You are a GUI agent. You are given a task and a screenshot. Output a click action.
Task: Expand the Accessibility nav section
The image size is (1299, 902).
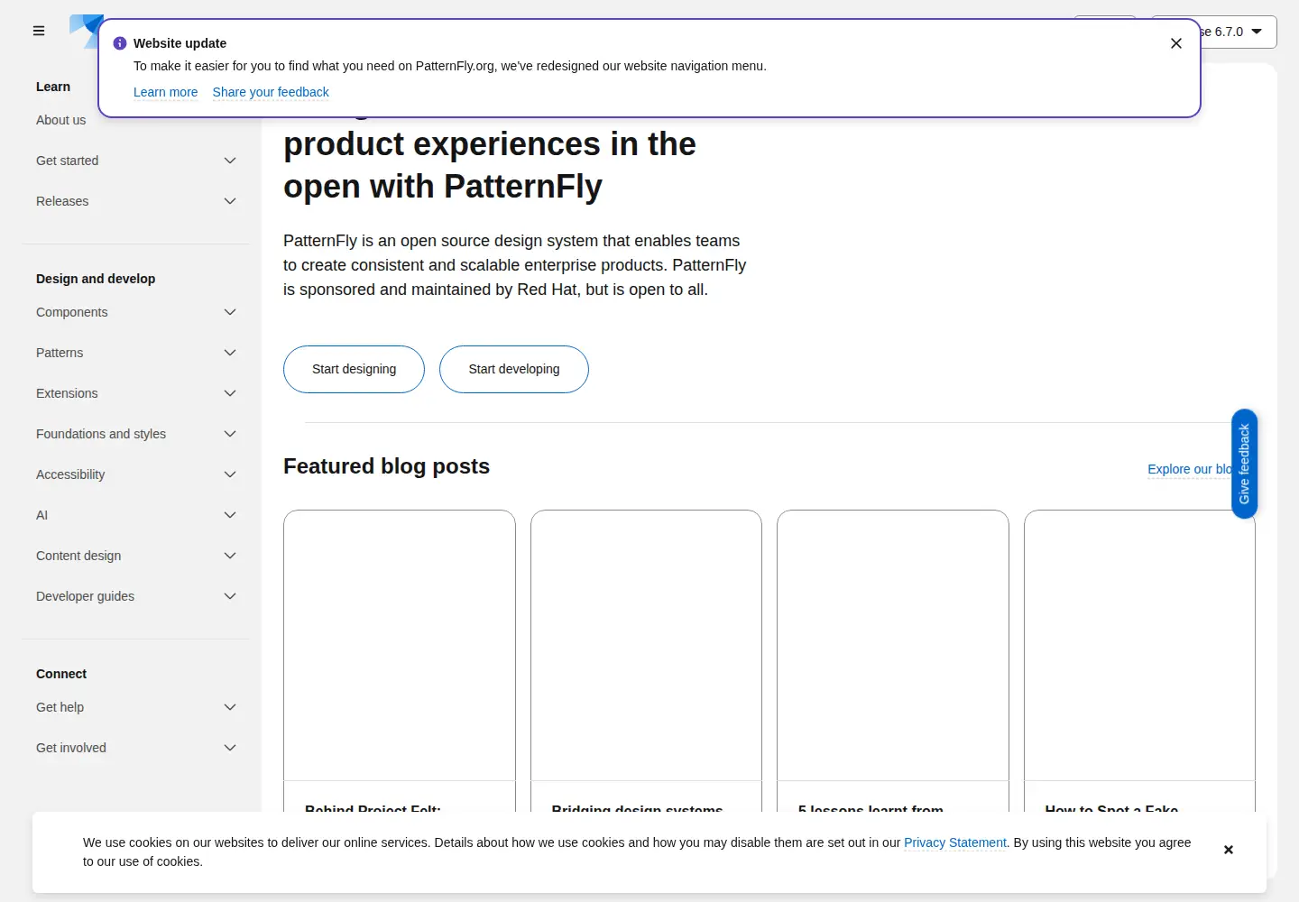click(135, 474)
